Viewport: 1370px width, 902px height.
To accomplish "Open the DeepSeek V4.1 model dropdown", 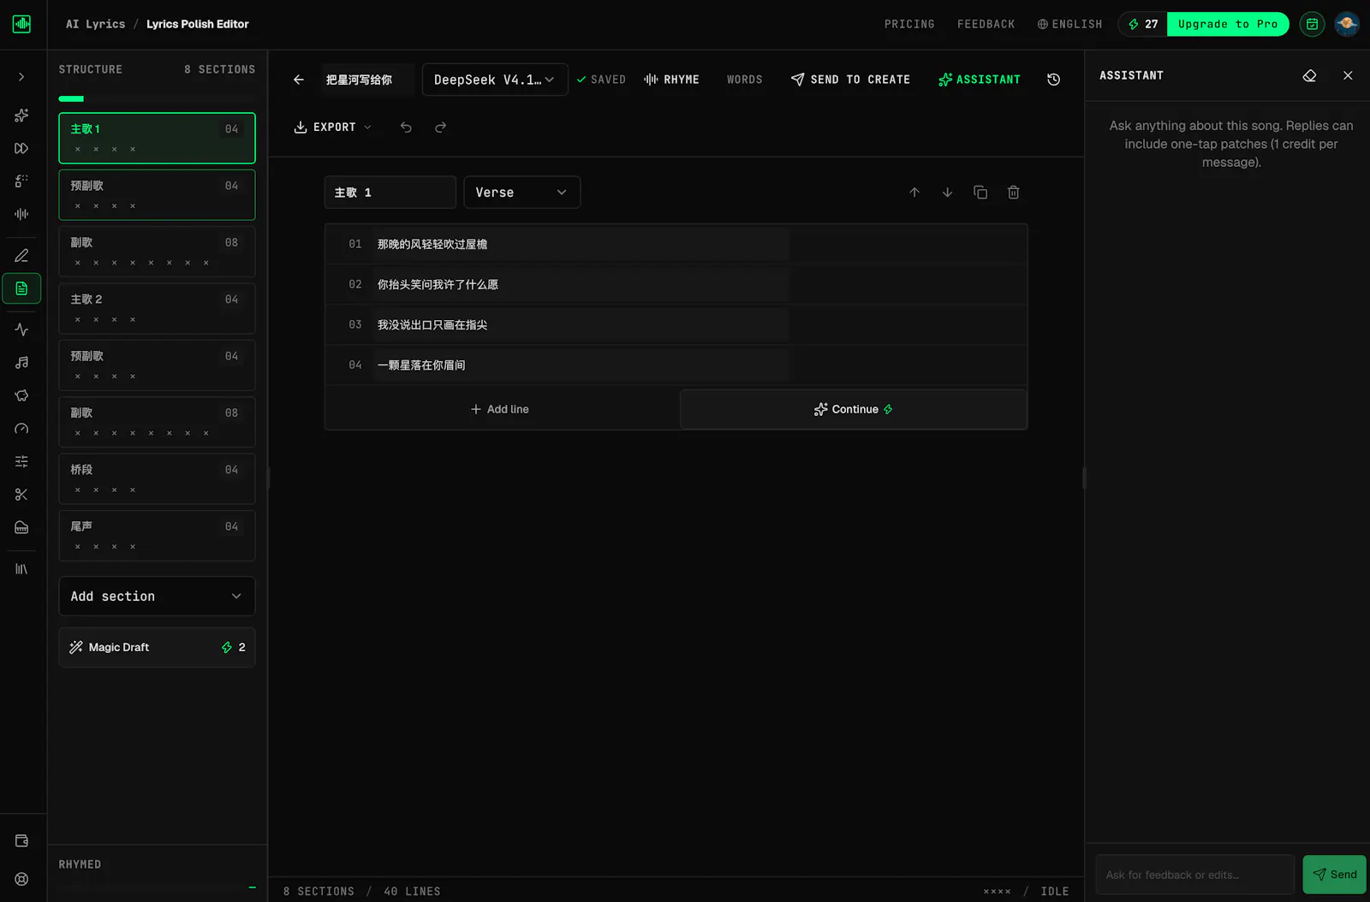I will click(x=495, y=80).
